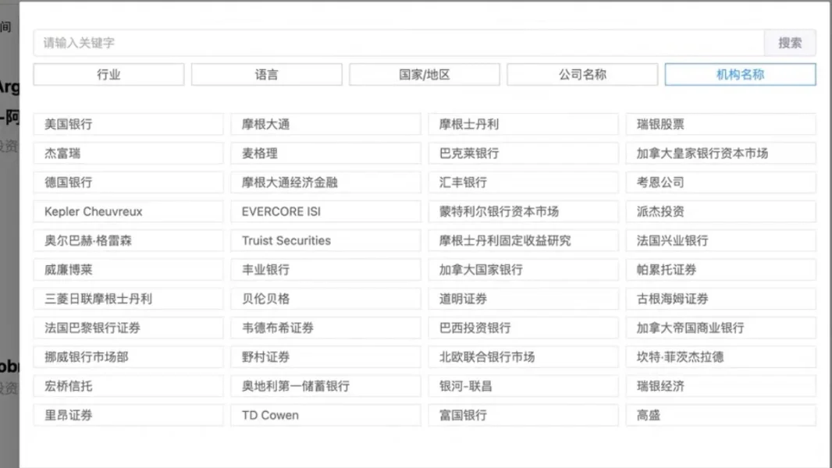Image resolution: width=832 pixels, height=468 pixels.
Task: Select 蒙特利尔银行资本市场
Action: click(523, 212)
